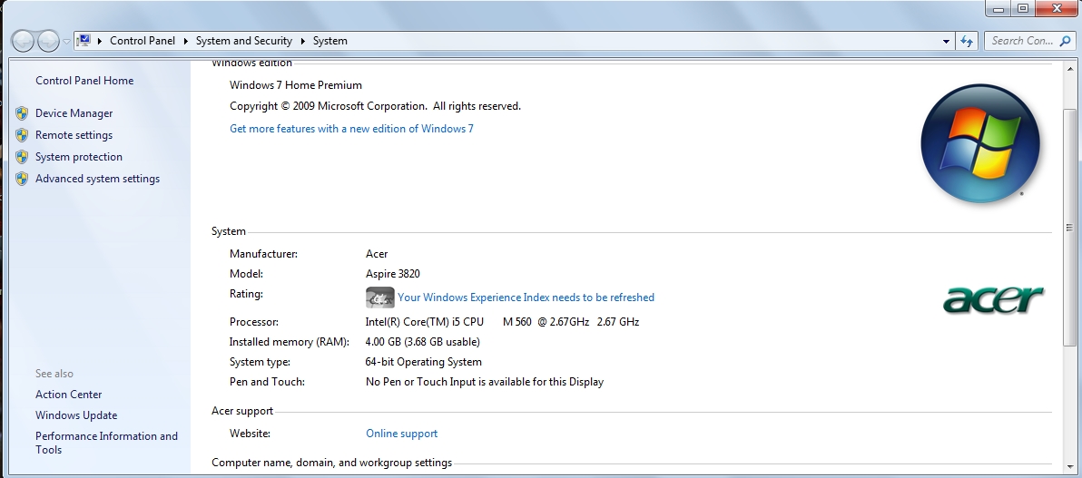Viewport: 1082px width, 478px height.
Task: Click the Back navigation arrow button
Action: [x=24, y=41]
